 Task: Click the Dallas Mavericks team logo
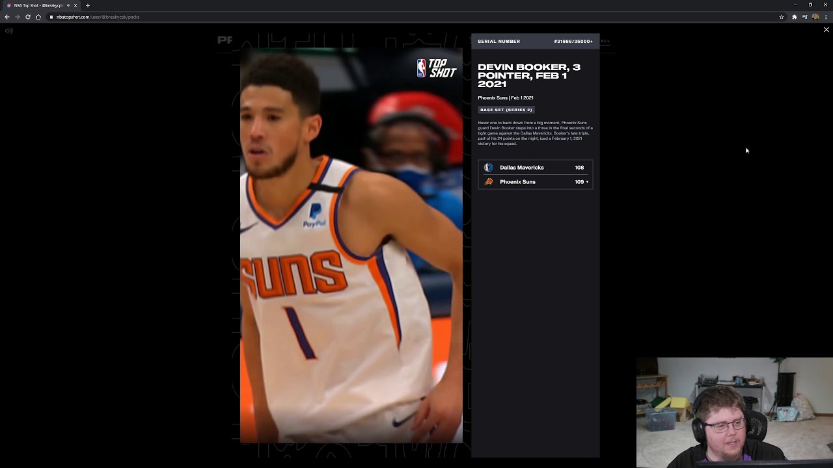[489, 168]
